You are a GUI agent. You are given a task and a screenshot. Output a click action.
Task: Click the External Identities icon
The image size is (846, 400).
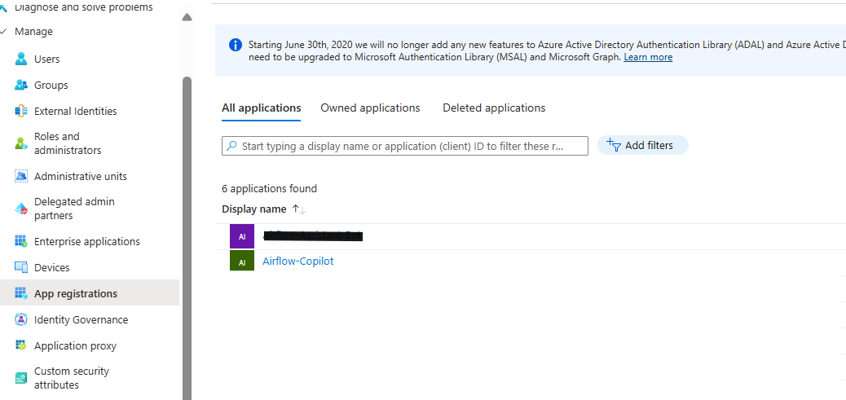[x=21, y=111]
